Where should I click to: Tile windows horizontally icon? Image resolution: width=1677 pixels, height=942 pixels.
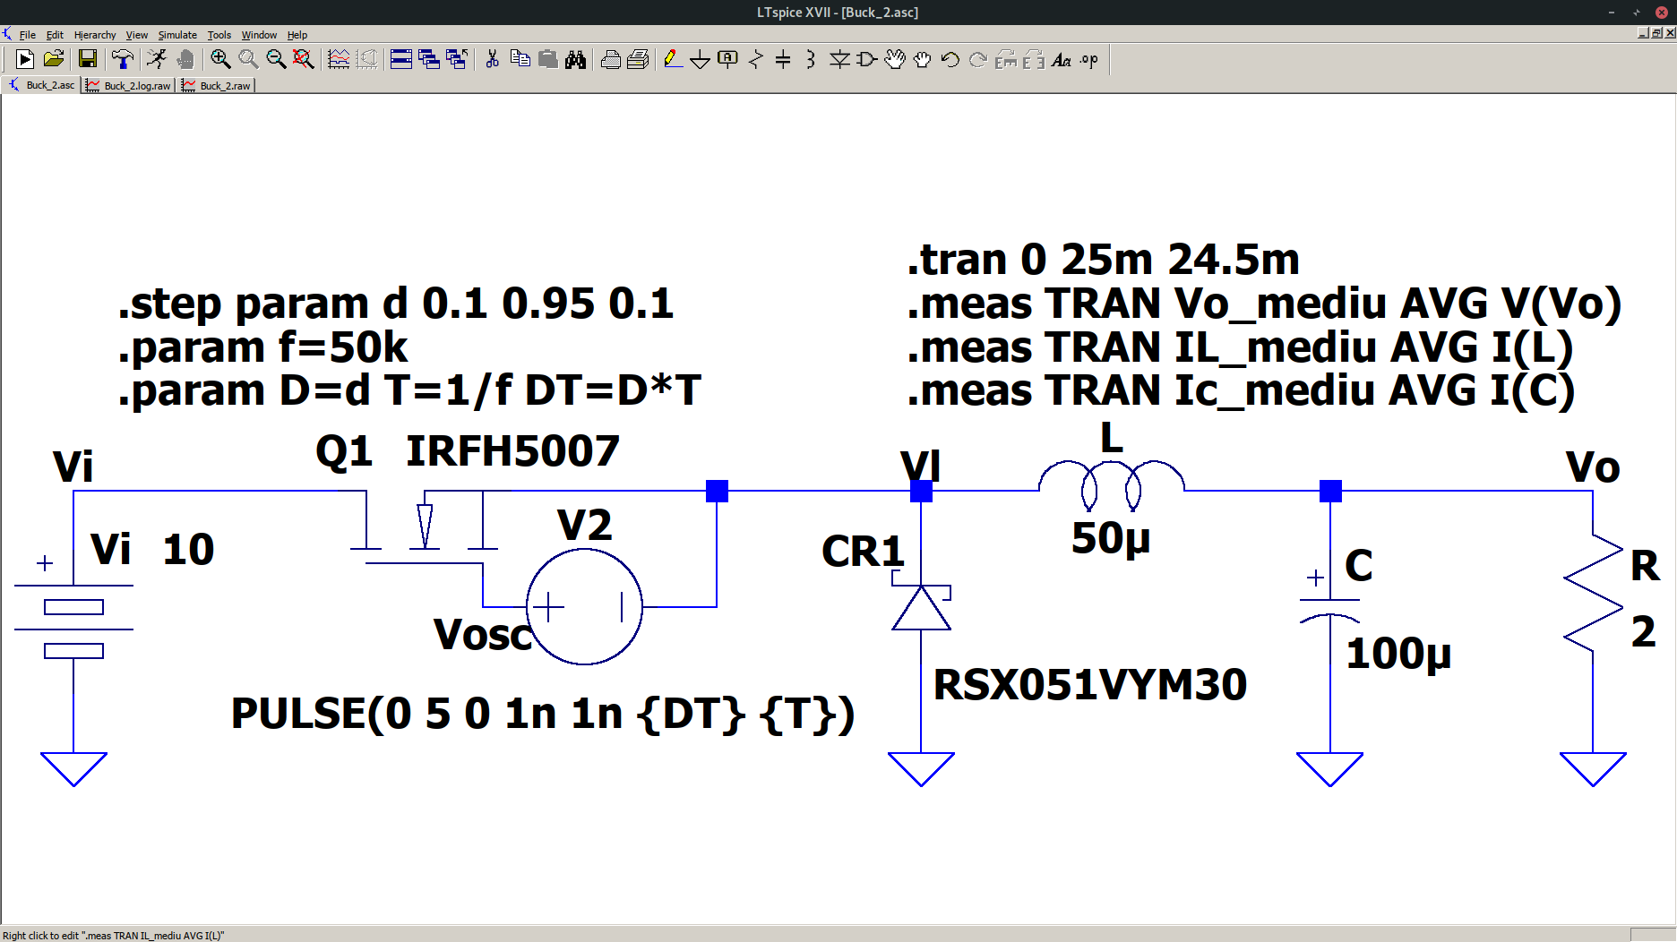[401, 59]
